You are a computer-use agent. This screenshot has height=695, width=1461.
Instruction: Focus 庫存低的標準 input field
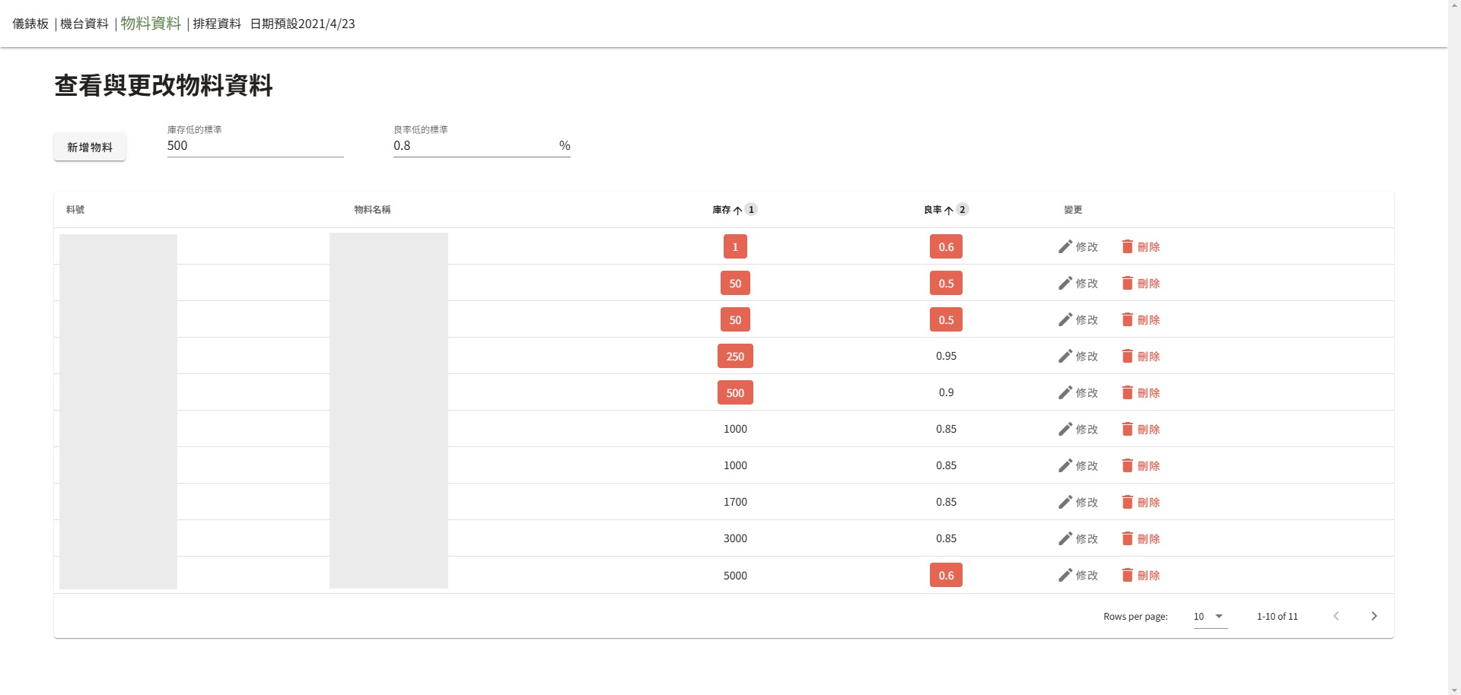pyautogui.click(x=255, y=146)
